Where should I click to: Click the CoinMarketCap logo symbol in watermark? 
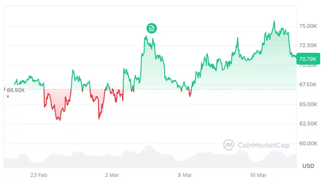coord(229,145)
